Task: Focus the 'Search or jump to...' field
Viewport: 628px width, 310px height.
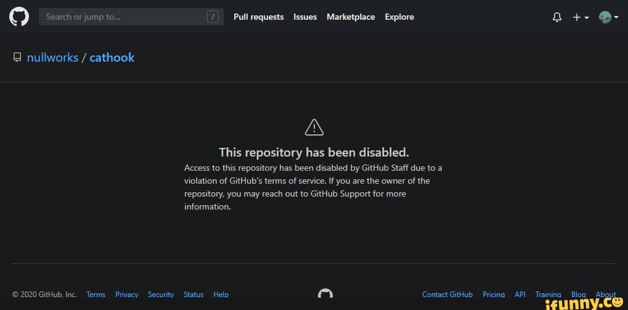Action: (131, 17)
